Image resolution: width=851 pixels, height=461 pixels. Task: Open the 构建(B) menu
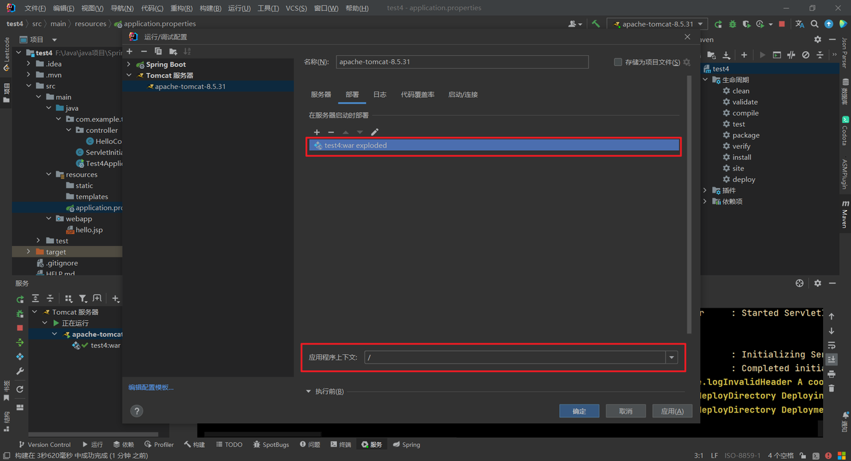[211, 8]
